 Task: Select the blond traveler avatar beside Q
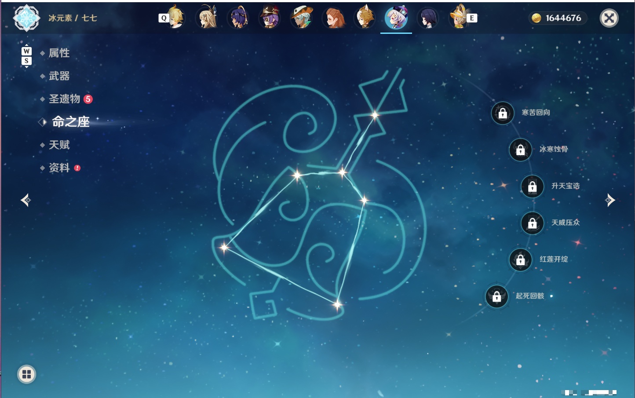coord(176,18)
